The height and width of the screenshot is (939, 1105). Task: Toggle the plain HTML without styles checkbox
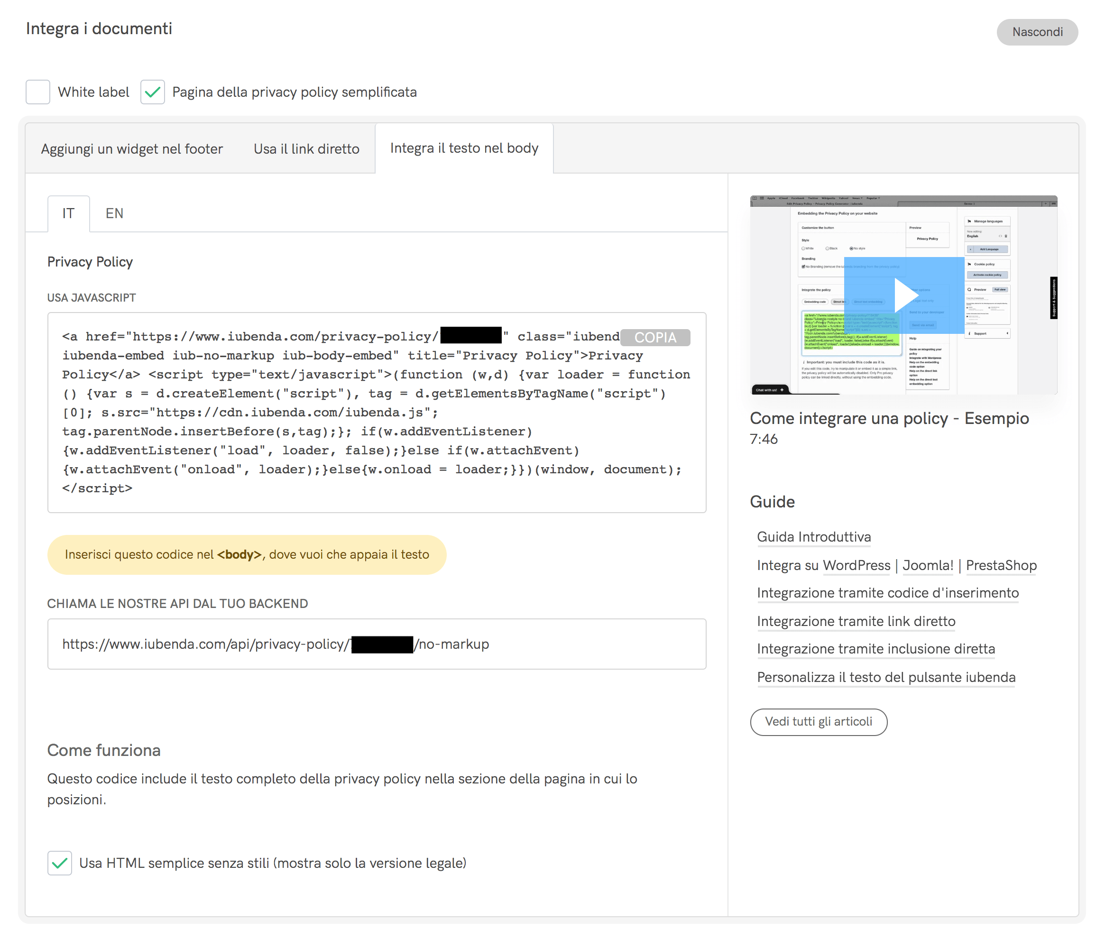point(60,863)
